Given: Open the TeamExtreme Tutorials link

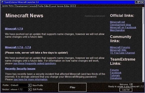Looking at the screenshot, I should point(115,76).
